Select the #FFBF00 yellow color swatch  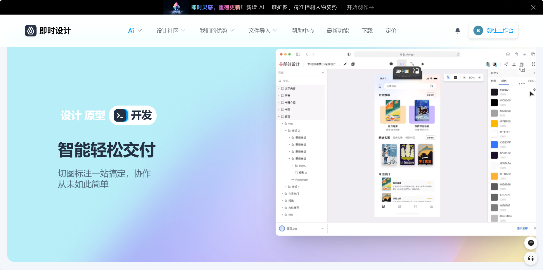[494, 124]
